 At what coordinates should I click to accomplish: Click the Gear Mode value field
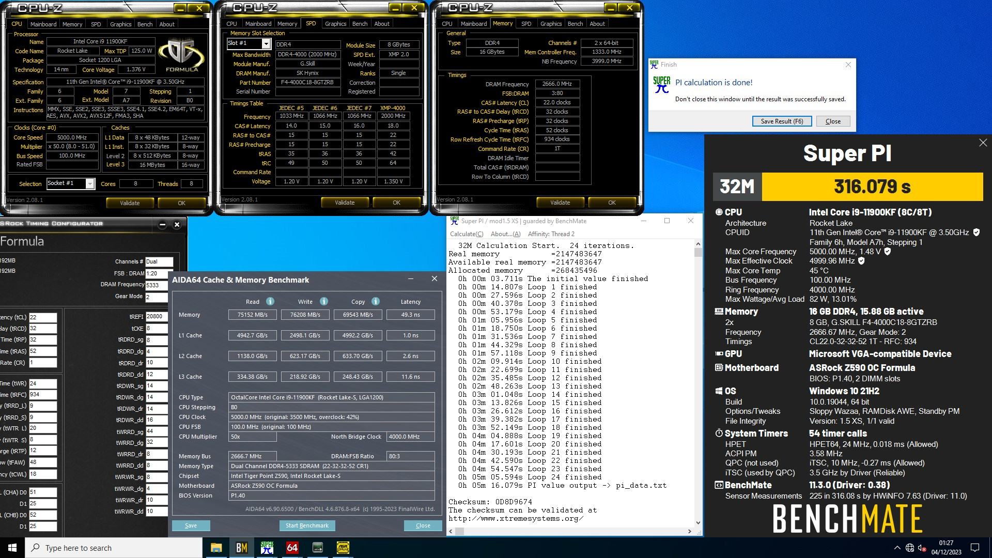tap(157, 297)
